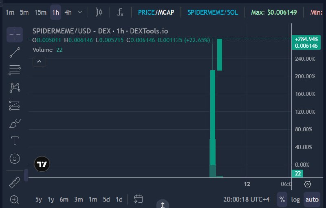Select the crosshair cursor tool
This screenshot has width=326, height=208.
(x=15, y=35)
